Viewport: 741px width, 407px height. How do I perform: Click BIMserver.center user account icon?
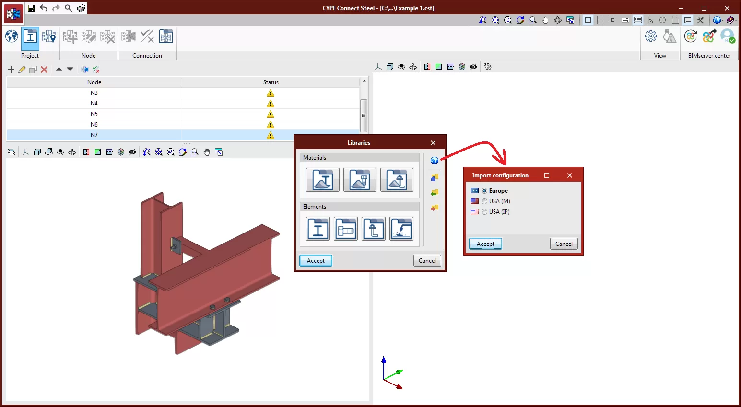[728, 36]
